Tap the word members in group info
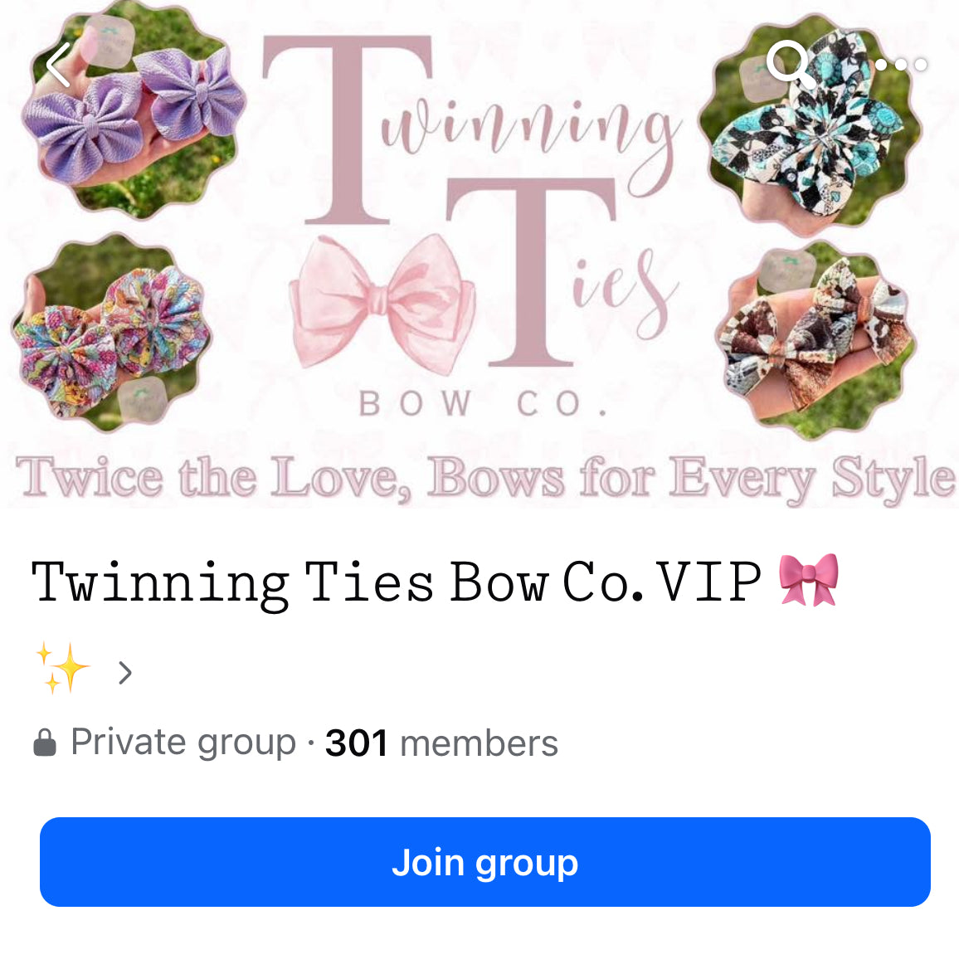The height and width of the screenshot is (979, 959). [479, 743]
